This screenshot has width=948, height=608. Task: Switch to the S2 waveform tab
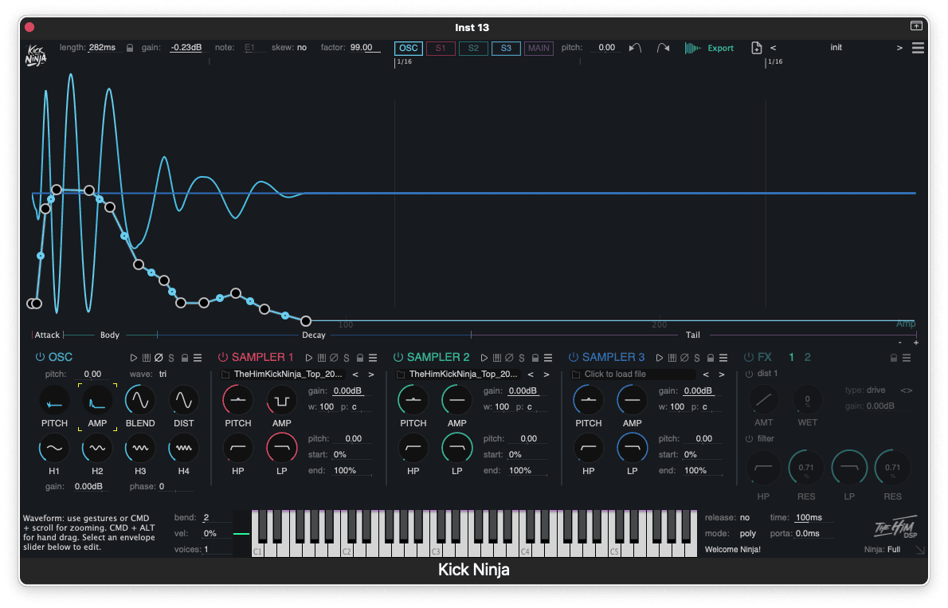tap(473, 49)
